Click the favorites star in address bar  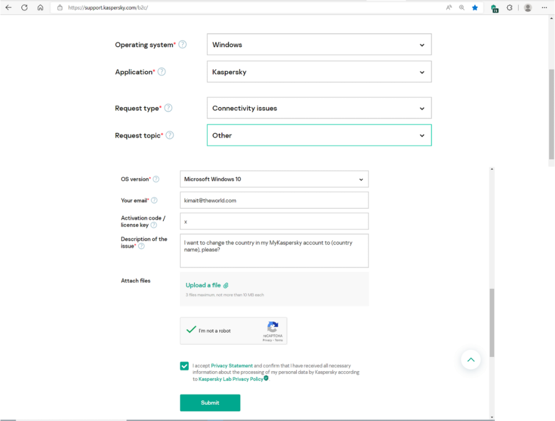475,8
